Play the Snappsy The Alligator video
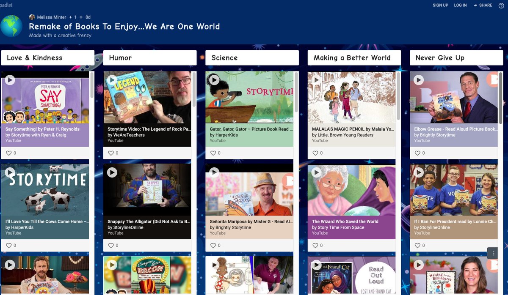The height and width of the screenshot is (295, 508). click(112, 172)
